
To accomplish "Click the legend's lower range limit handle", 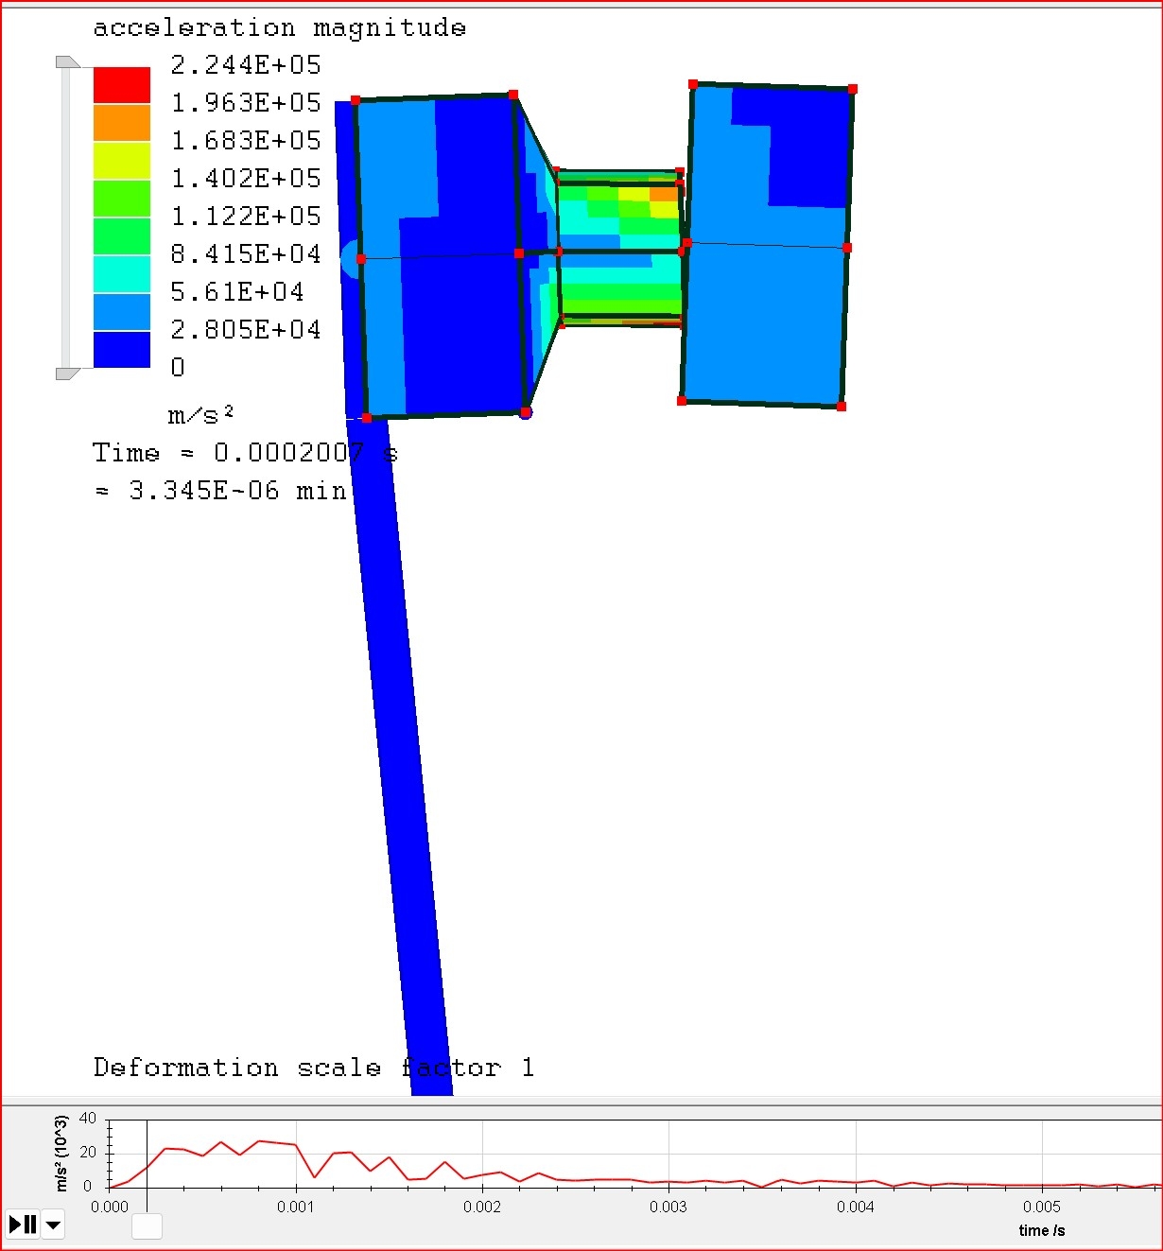I will (67, 374).
